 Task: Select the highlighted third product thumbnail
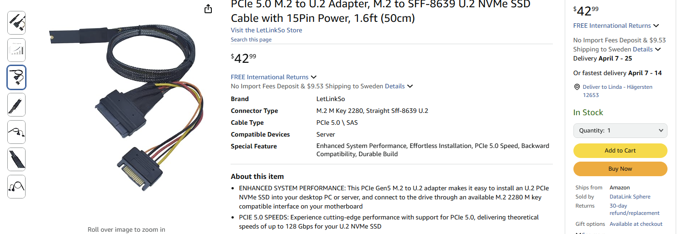pos(16,77)
